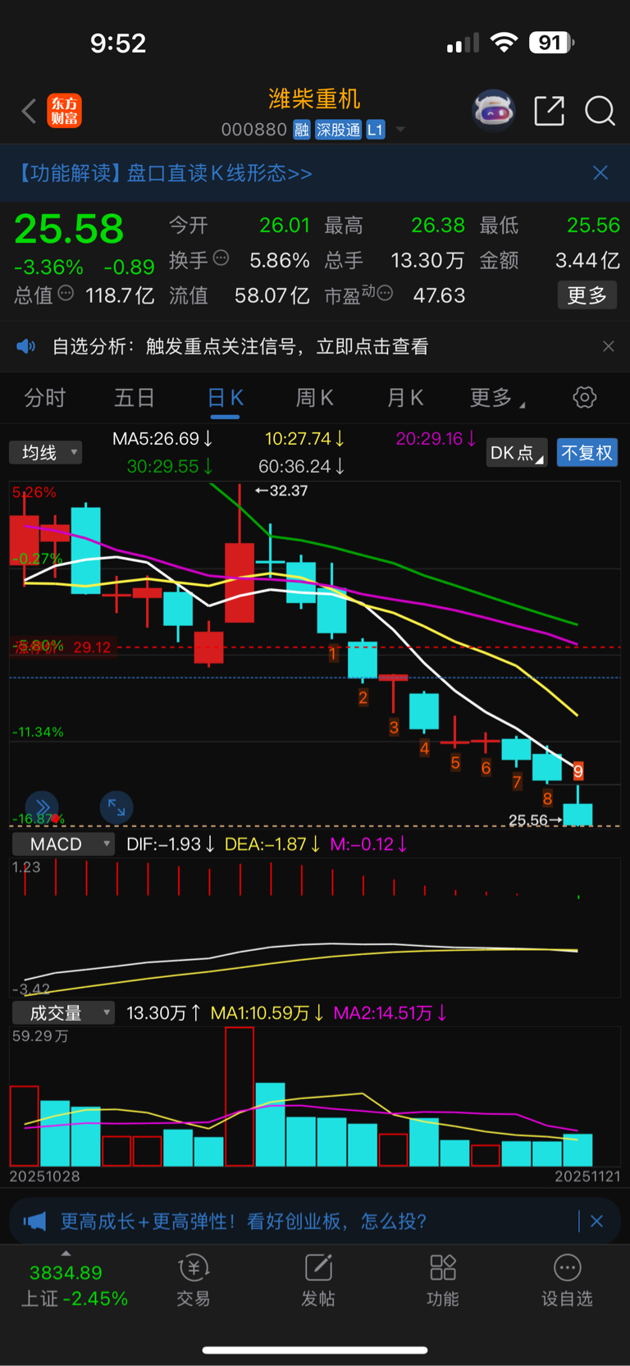Tap the MA2:14.51万 volume value
The height and width of the screenshot is (1366, 630).
[x=390, y=1013]
